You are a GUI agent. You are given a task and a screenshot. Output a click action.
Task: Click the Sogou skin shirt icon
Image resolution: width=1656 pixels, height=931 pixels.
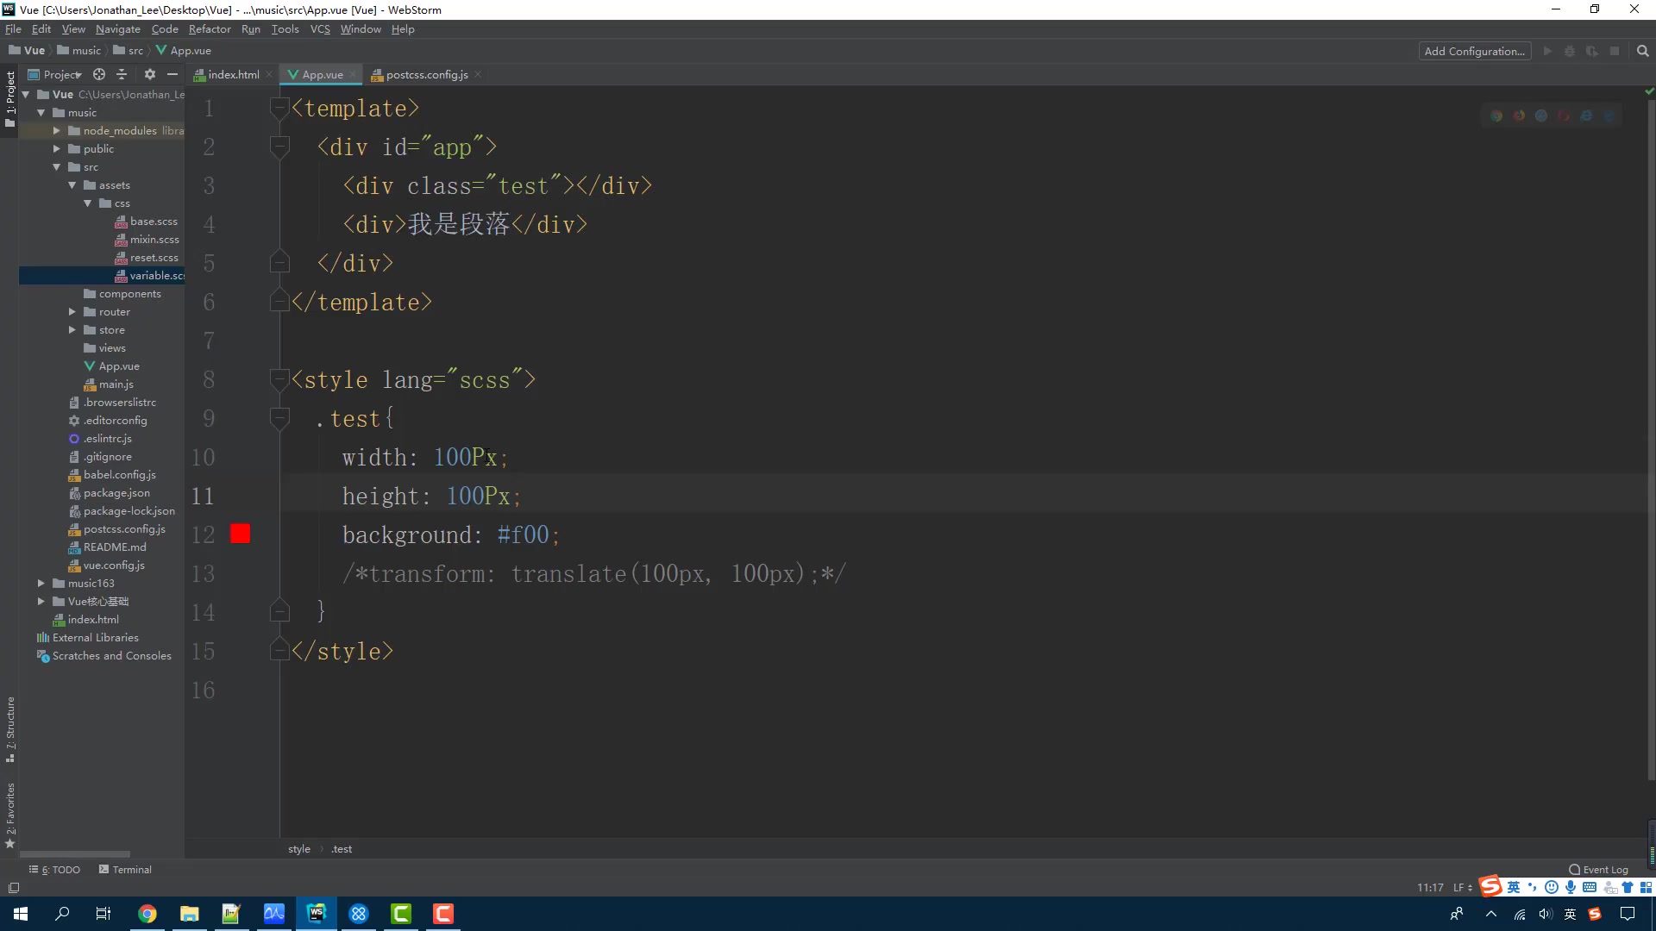click(x=1628, y=887)
